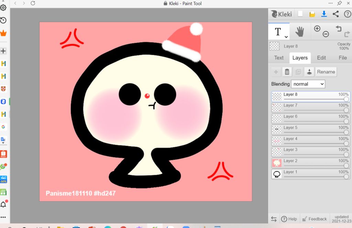Download the image with the blue arrow

(x=324, y=14)
